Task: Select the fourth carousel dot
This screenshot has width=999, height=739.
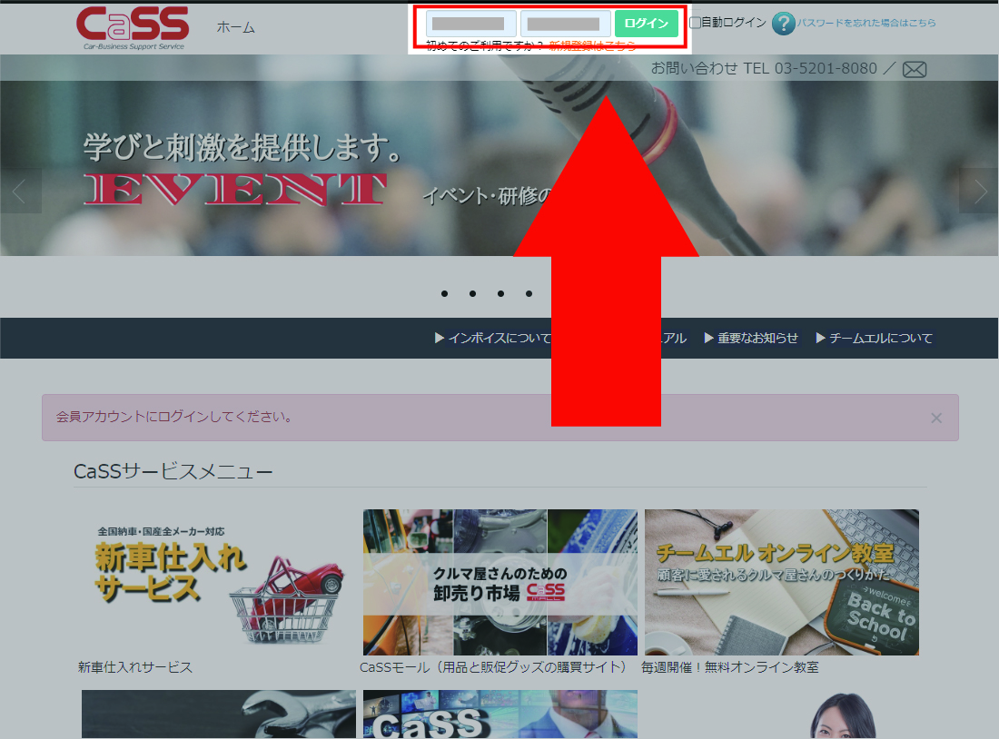Action: point(529,293)
